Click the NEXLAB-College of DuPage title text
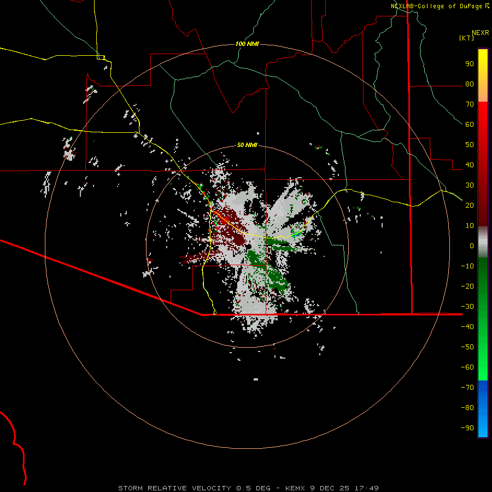The height and width of the screenshot is (492, 492). (x=436, y=6)
